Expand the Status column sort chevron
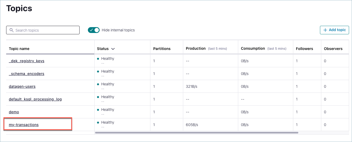 113,49
